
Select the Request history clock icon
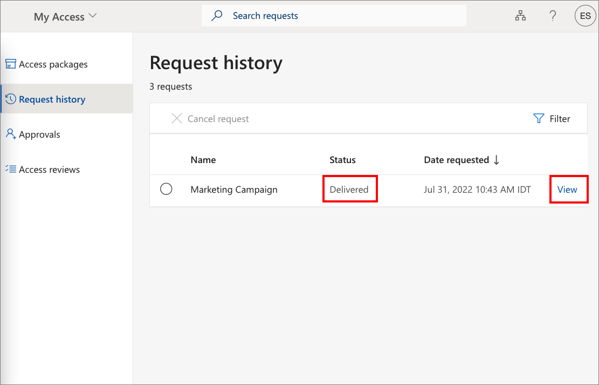(11, 99)
